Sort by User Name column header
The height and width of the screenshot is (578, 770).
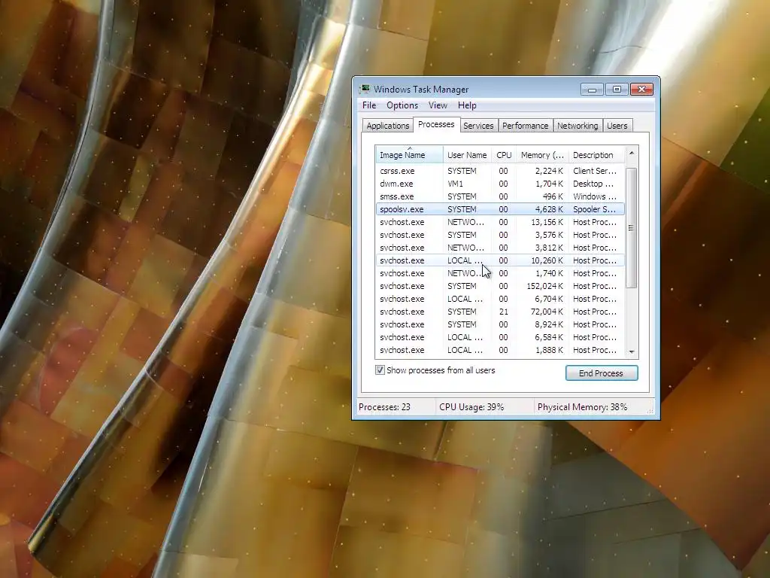tap(467, 155)
